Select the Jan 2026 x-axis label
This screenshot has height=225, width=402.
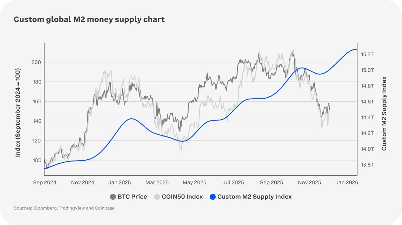347,182
